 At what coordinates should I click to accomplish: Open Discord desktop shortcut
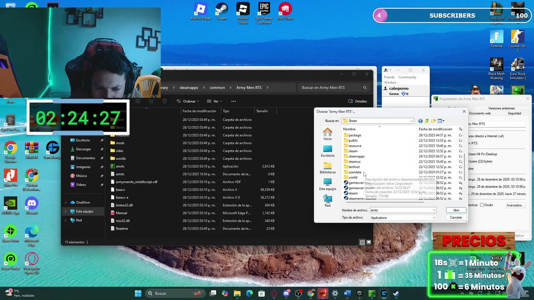[32, 206]
